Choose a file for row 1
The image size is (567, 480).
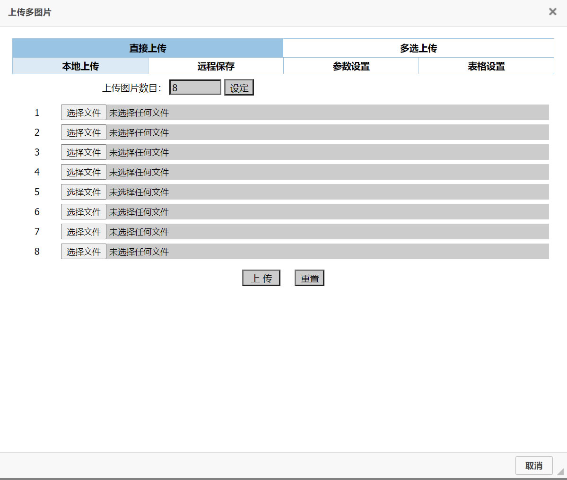click(83, 112)
